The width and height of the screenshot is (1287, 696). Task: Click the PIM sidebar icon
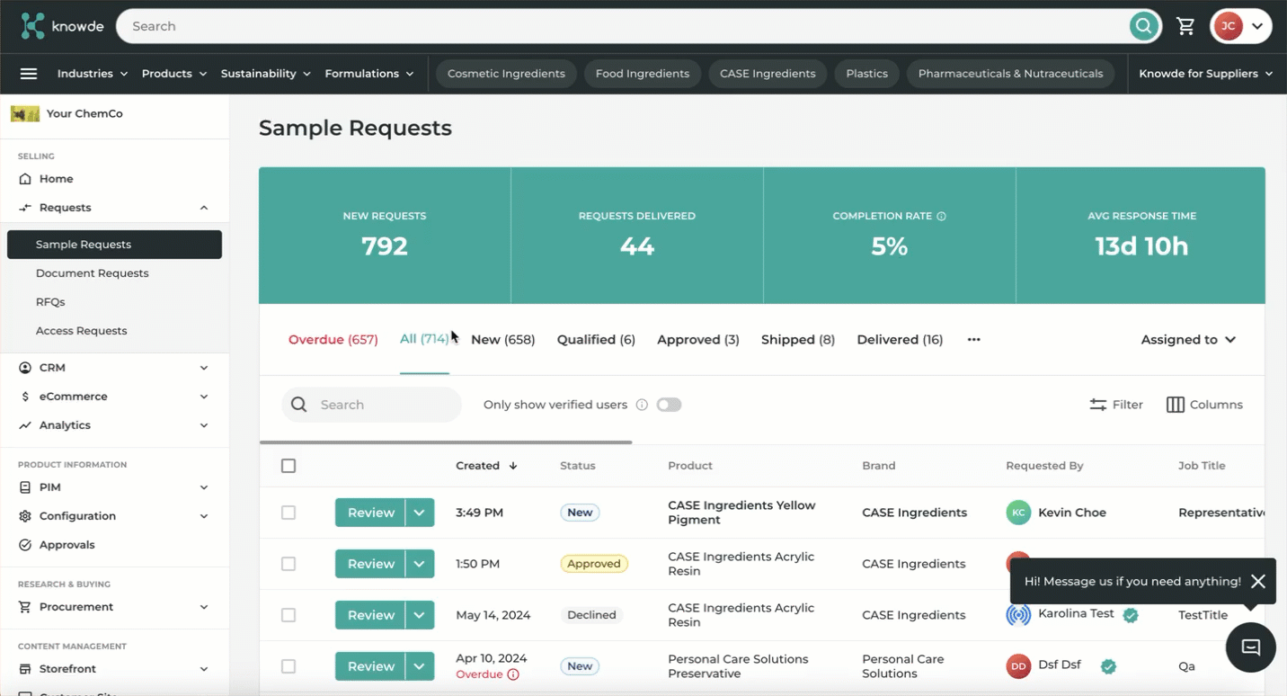pyautogui.click(x=25, y=487)
